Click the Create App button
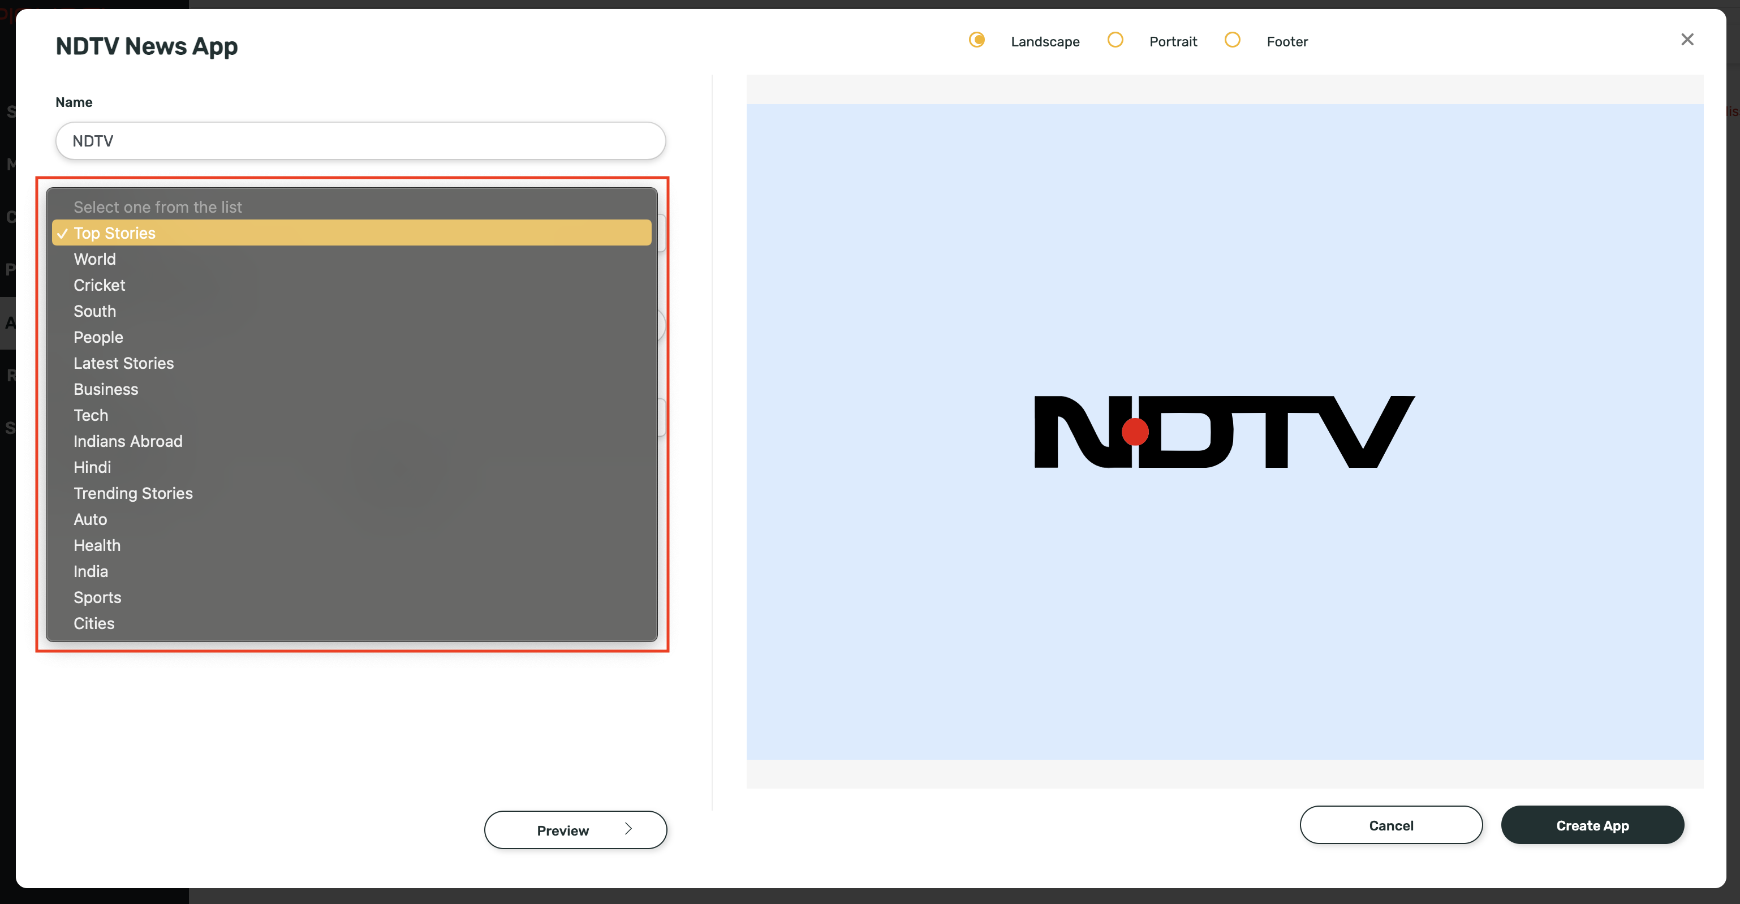Viewport: 1740px width, 904px height. point(1592,825)
